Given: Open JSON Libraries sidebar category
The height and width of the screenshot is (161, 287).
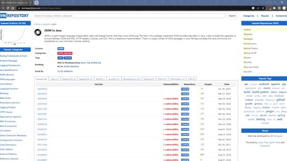Looking at the screenshot, I should [7, 75].
